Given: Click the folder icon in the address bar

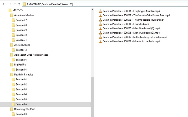Looking at the screenshot, I should [25, 4].
